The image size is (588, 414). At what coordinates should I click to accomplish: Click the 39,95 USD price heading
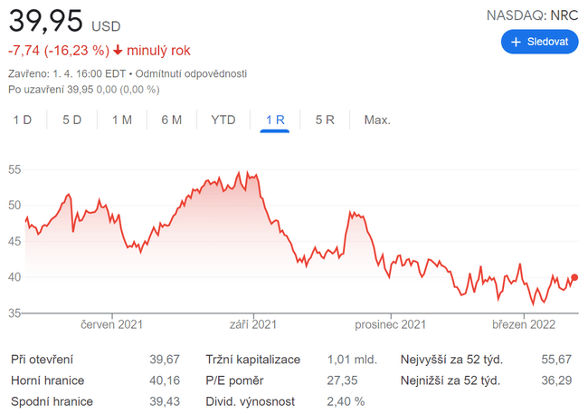pos(63,22)
